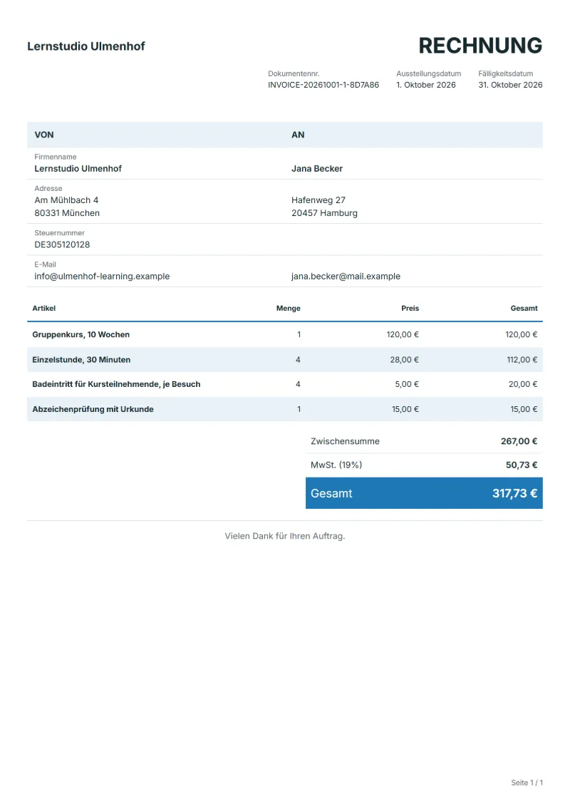Select the Zwischensumme amount 267,00 €
570x806 pixels.
coord(519,441)
